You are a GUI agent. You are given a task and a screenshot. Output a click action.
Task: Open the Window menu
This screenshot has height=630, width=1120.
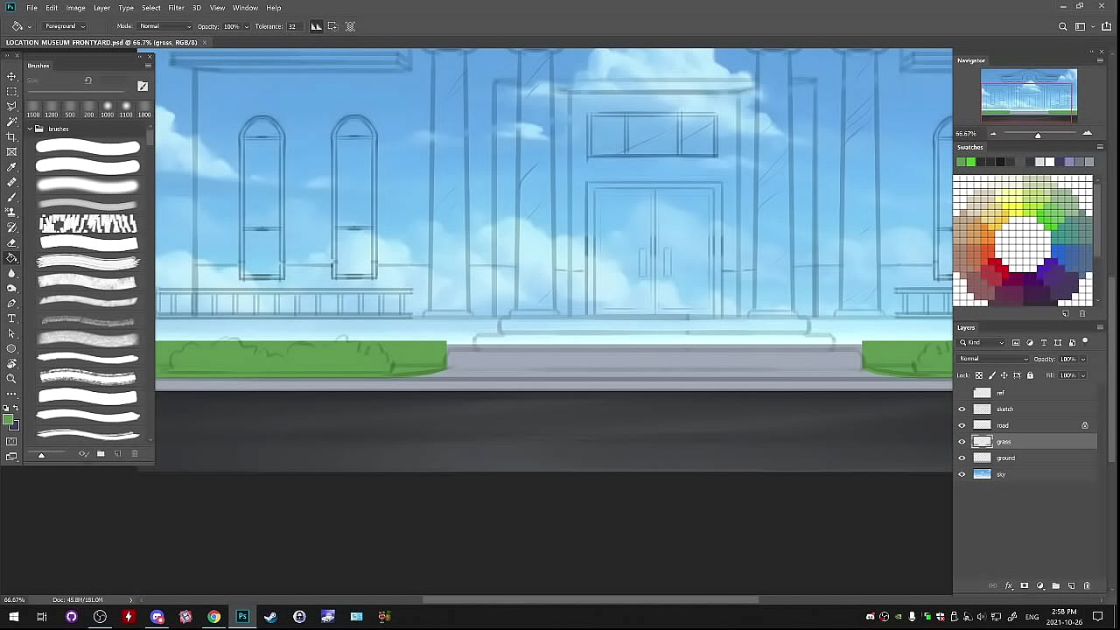point(245,8)
